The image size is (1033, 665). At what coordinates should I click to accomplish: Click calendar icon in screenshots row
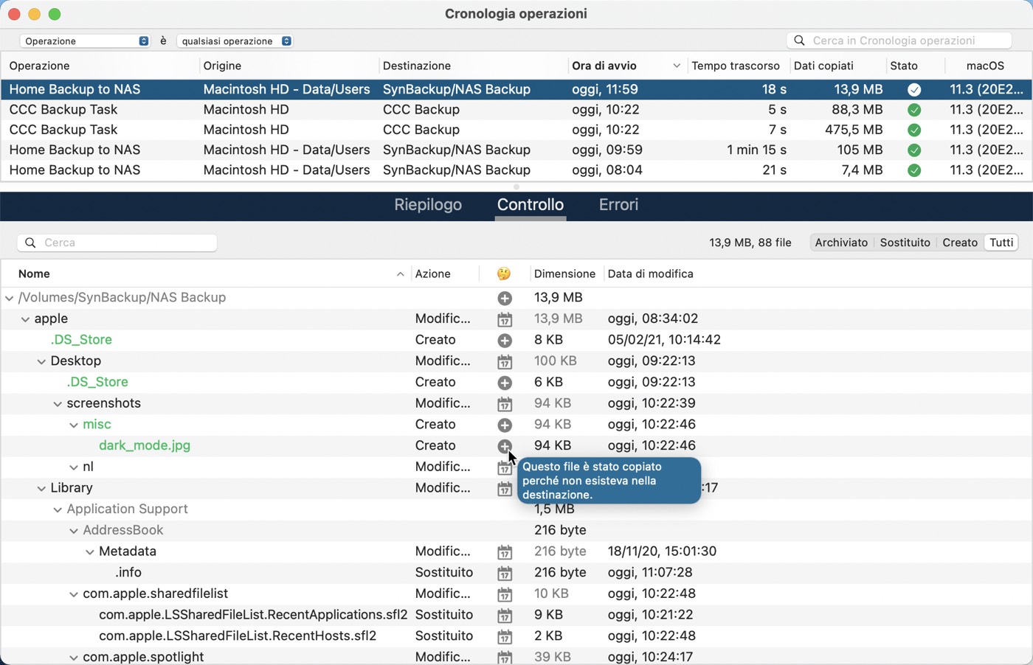point(505,404)
